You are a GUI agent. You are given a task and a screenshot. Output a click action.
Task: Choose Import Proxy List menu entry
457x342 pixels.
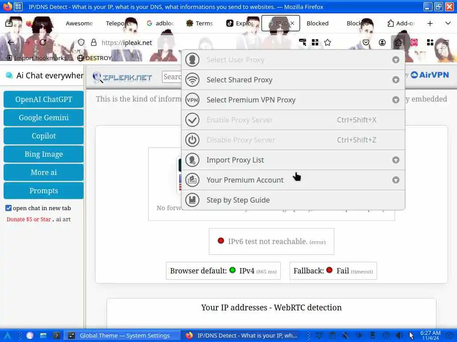click(x=293, y=160)
